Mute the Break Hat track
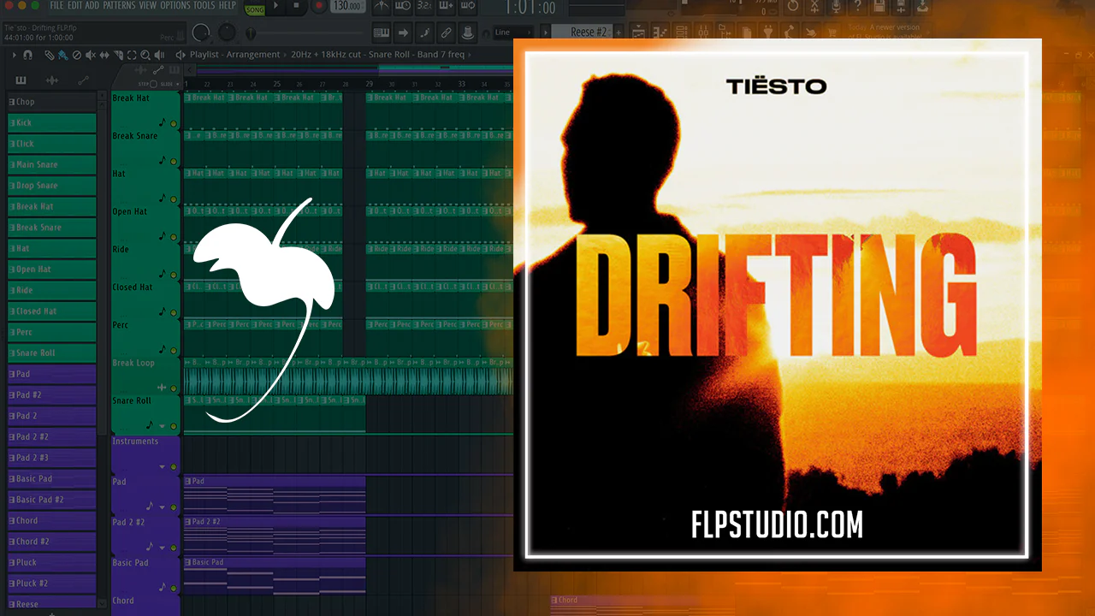 [174, 124]
